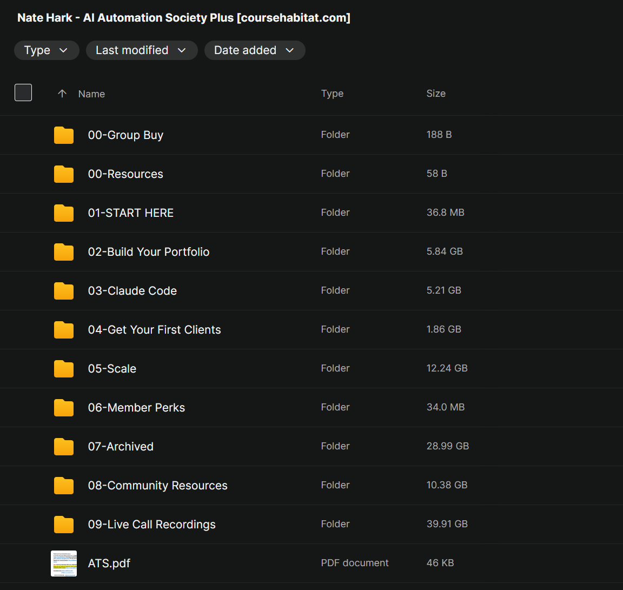Open the folder name 01-START HERE
The height and width of the screenshot is (590, 623).
[x=131, y=213]
